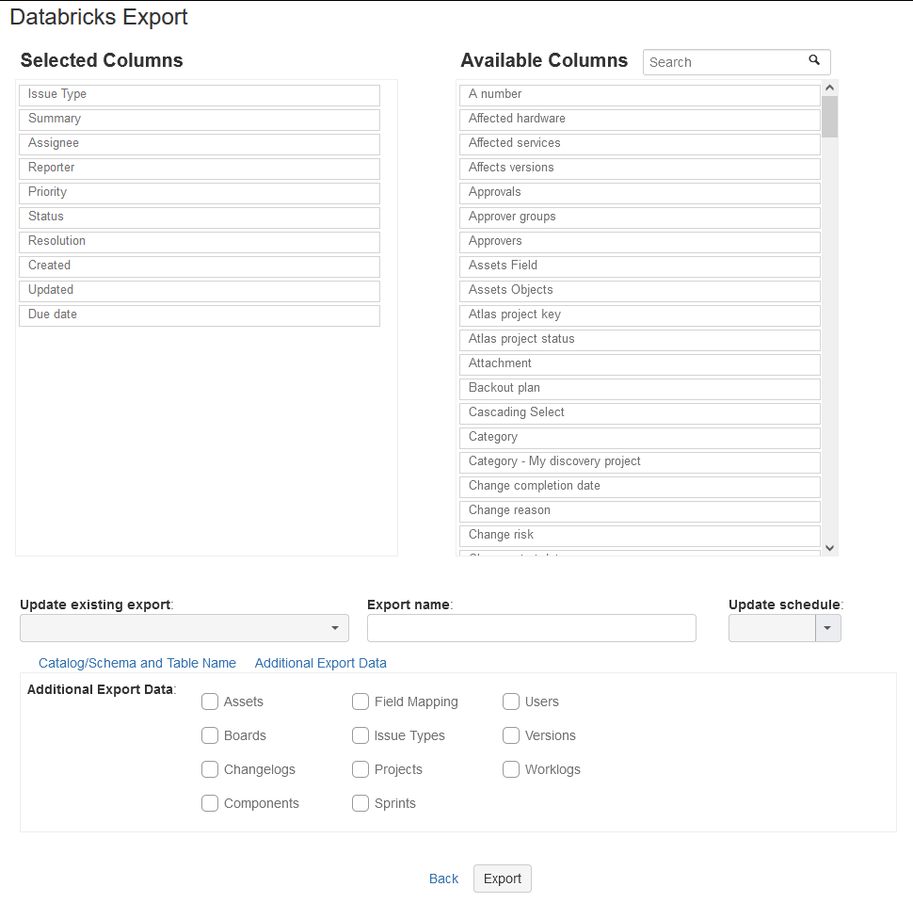
Task: Click the scroll down arrow in Available Columns
Action: [x=830, y=548]
